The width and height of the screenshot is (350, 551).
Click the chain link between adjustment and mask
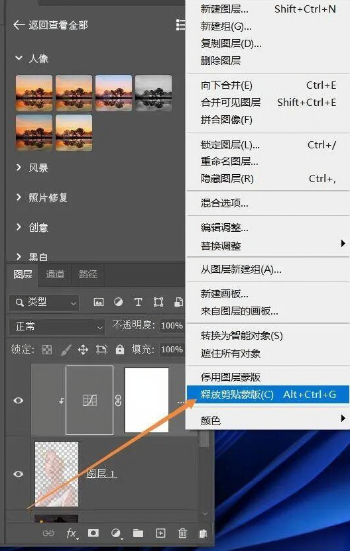pos(119,400)
